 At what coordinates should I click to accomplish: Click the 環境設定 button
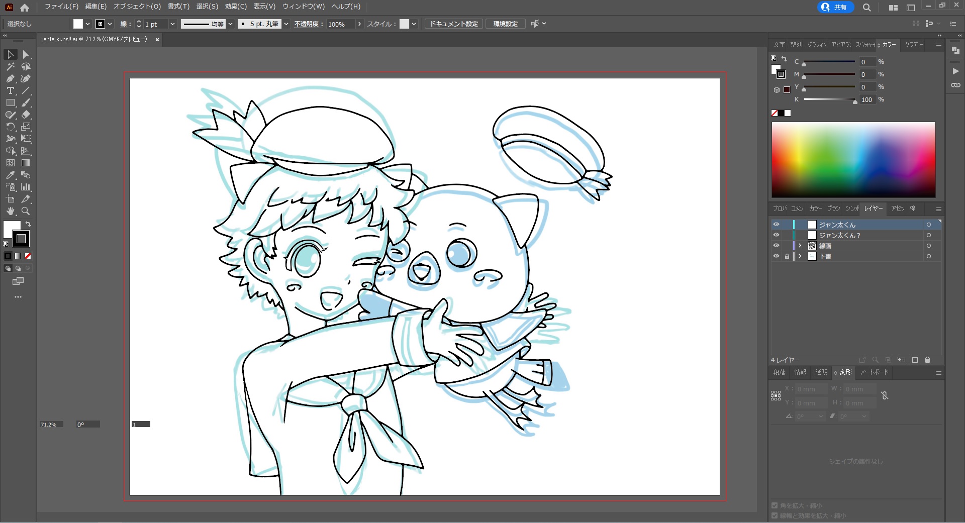tap(505, 24)
